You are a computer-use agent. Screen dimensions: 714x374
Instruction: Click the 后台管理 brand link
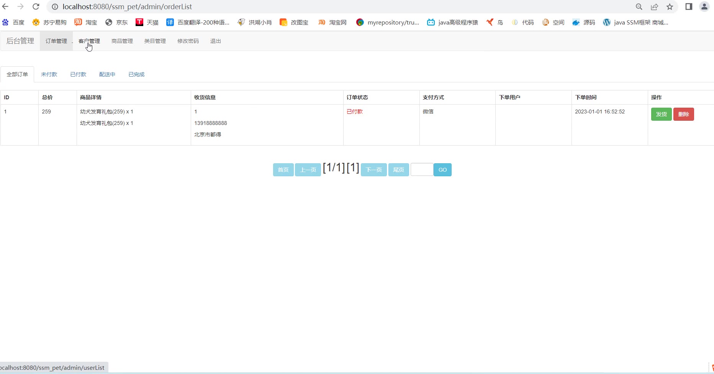pos(20,41)
